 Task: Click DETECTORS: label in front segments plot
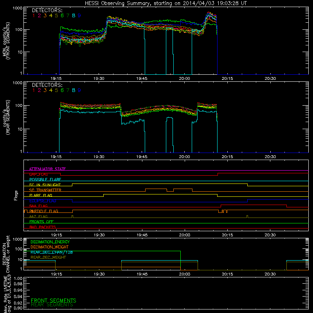[x=47, y=10]
